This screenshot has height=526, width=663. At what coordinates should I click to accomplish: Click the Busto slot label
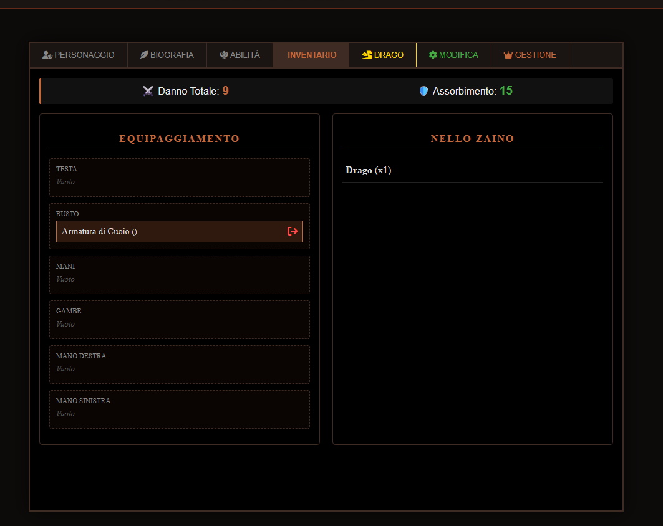[67, 214]
